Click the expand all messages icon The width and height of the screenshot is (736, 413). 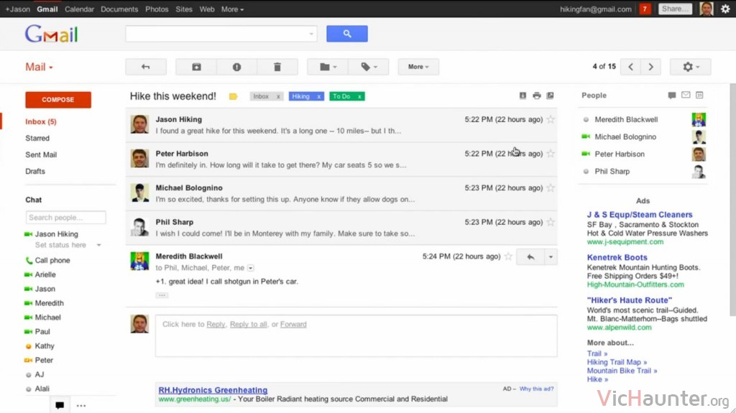[523, 96]
